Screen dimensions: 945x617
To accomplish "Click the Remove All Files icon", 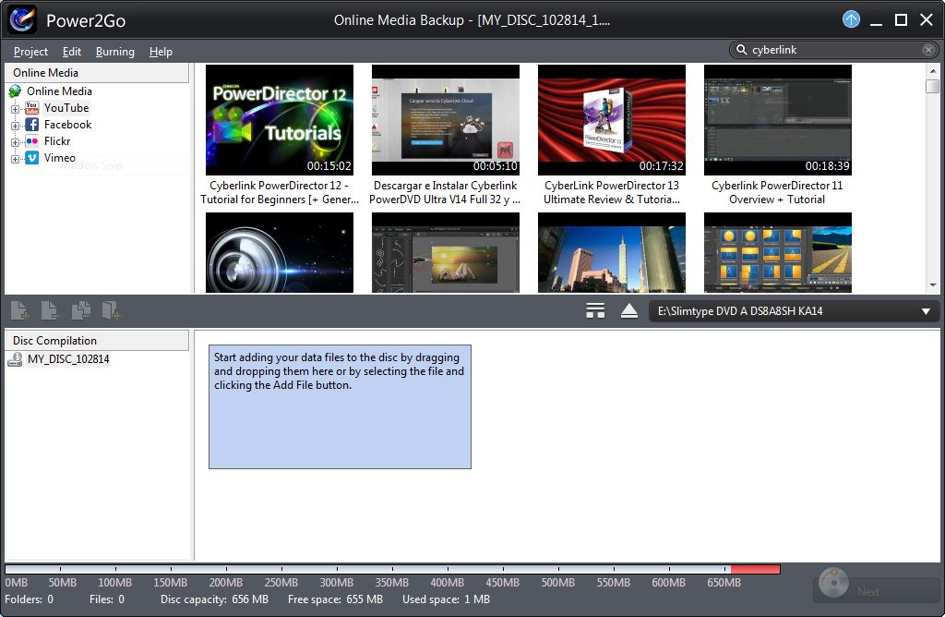I will click(82, 310).
